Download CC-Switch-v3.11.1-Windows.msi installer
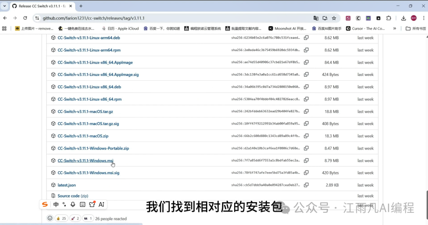 click(85, 161)
